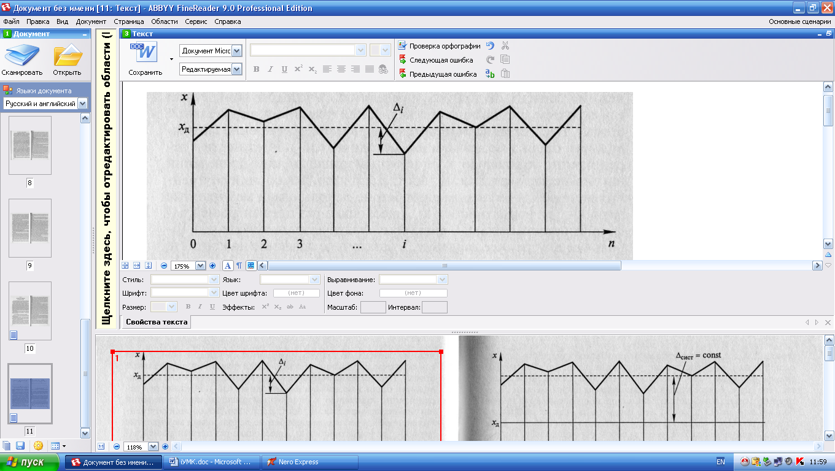Viewport: 835px width, 471px height.
Task: Open the Стиль style dropdown
Action: click(x=214, y=280)
